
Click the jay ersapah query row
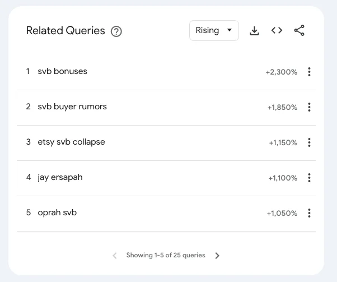click(x=60, y=177)
